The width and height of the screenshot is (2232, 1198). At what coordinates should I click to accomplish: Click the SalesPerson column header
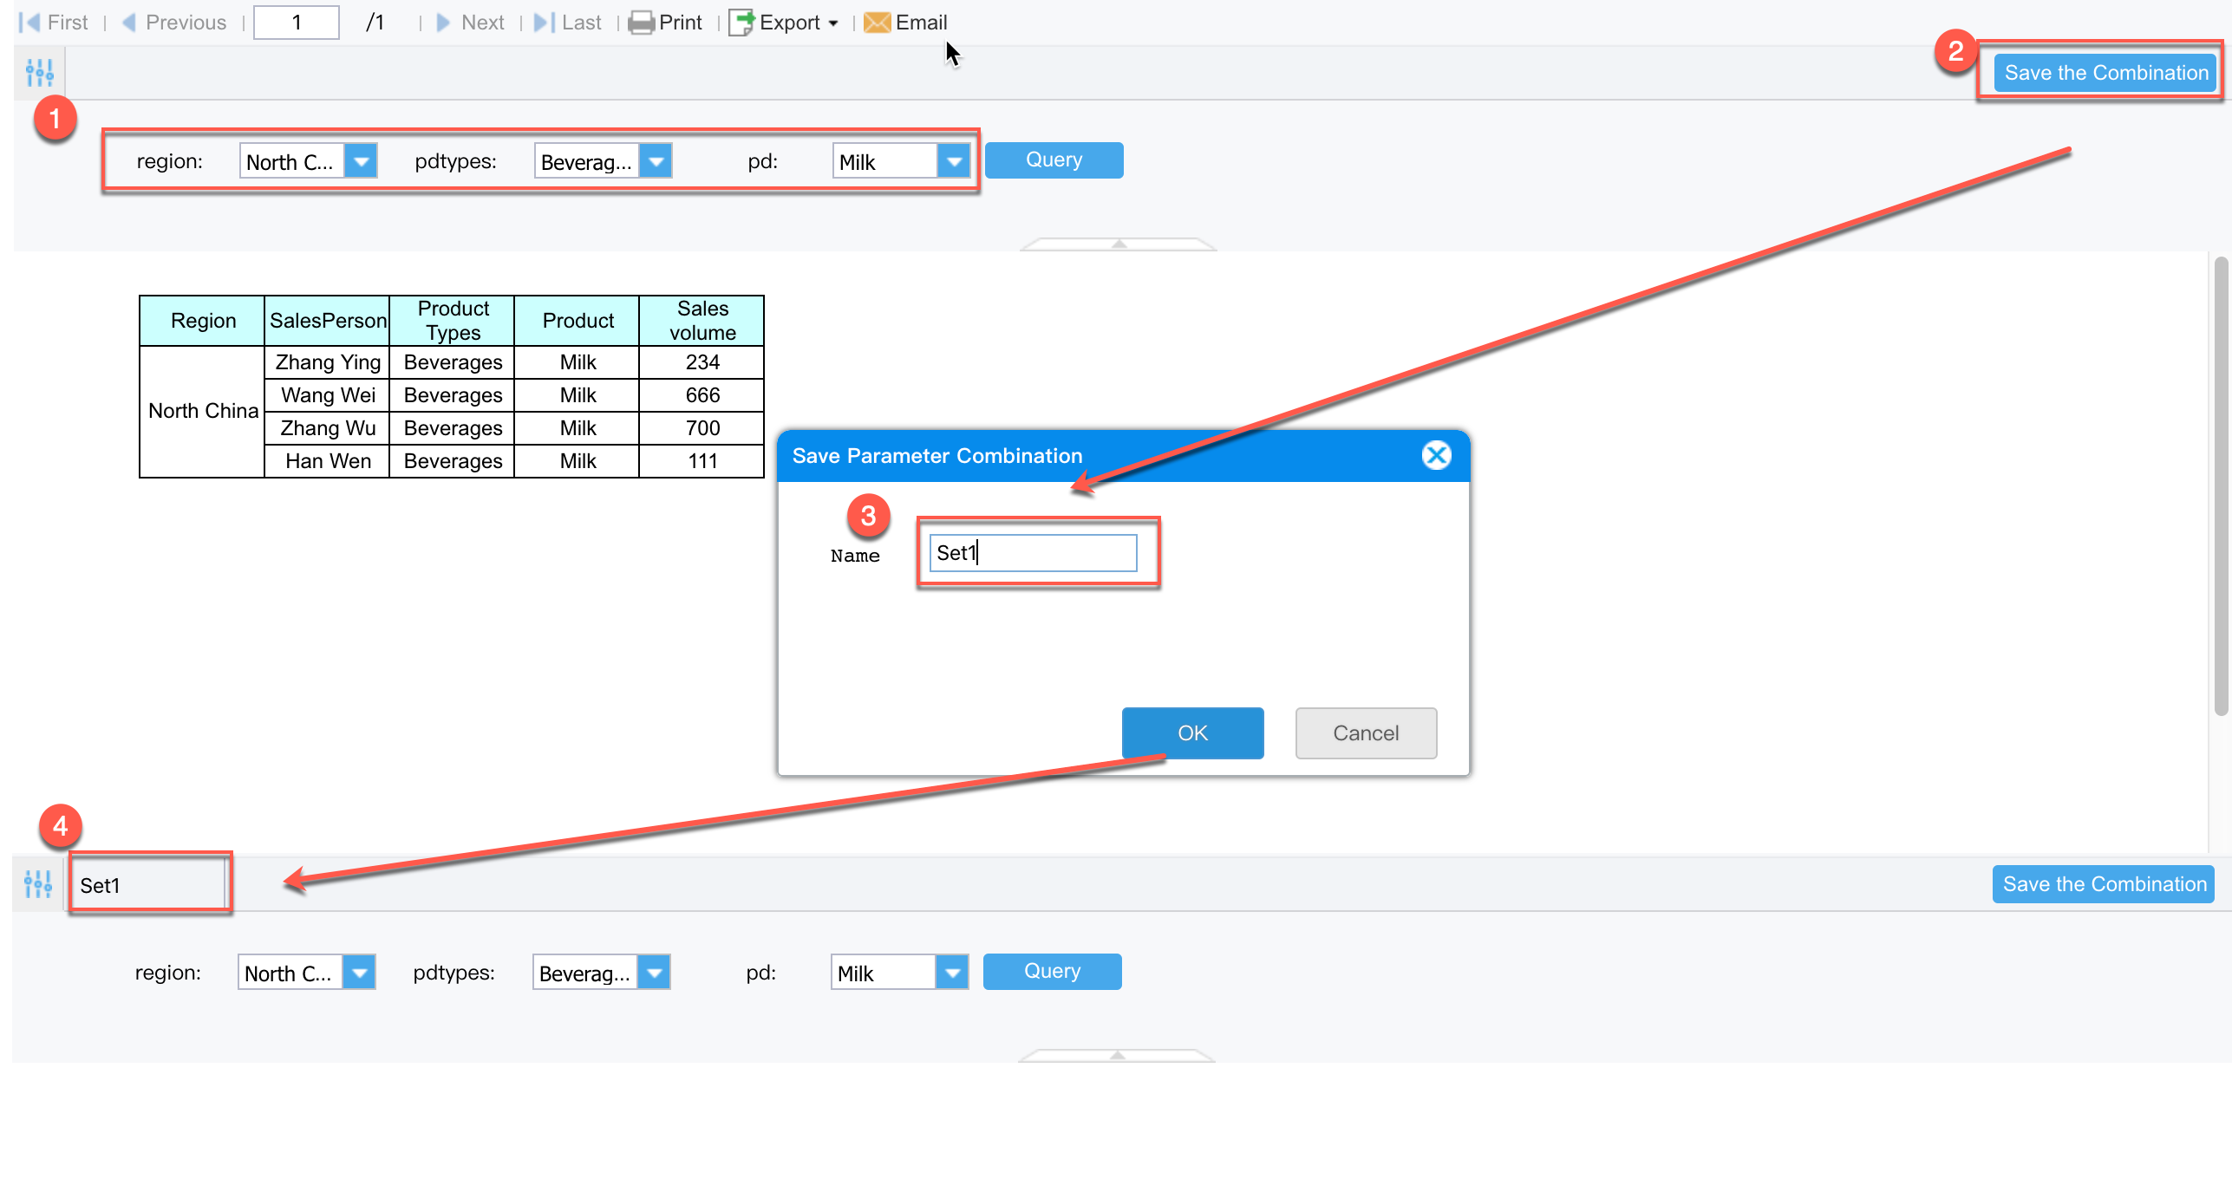coord(328,321)
